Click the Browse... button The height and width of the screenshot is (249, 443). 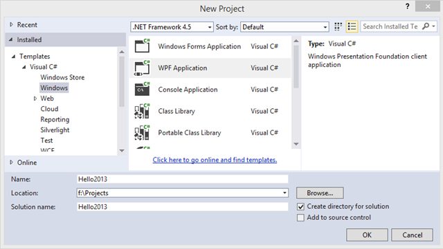pyautogui.click(x=320, y=193)
